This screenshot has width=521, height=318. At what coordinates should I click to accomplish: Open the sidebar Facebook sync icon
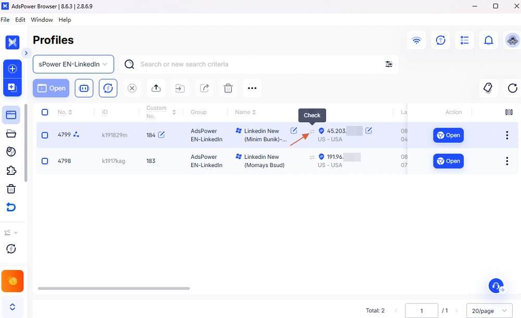(x=11, y=249)
